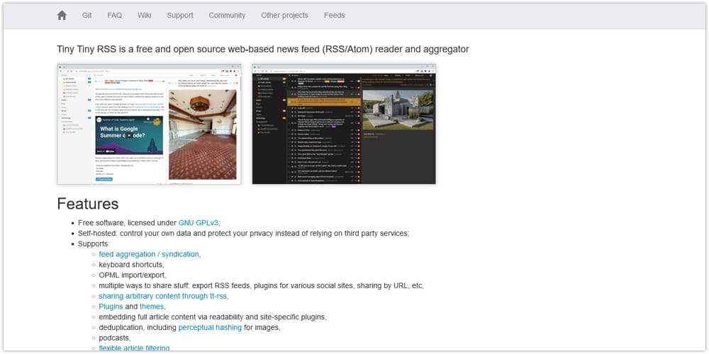Select 'embedding full article content' line
This screenshot has height=354, width=709.
(213, 317)
